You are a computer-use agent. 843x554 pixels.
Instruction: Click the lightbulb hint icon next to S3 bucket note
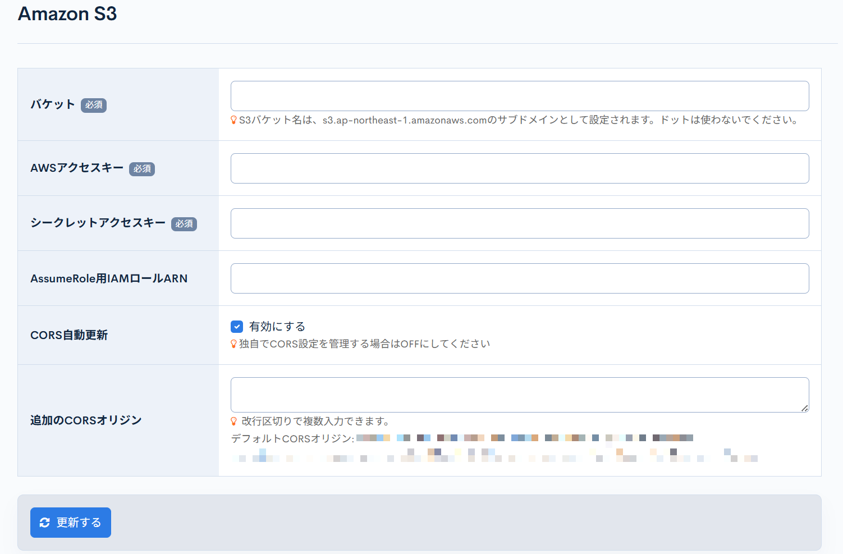click(x=233, y=119)
